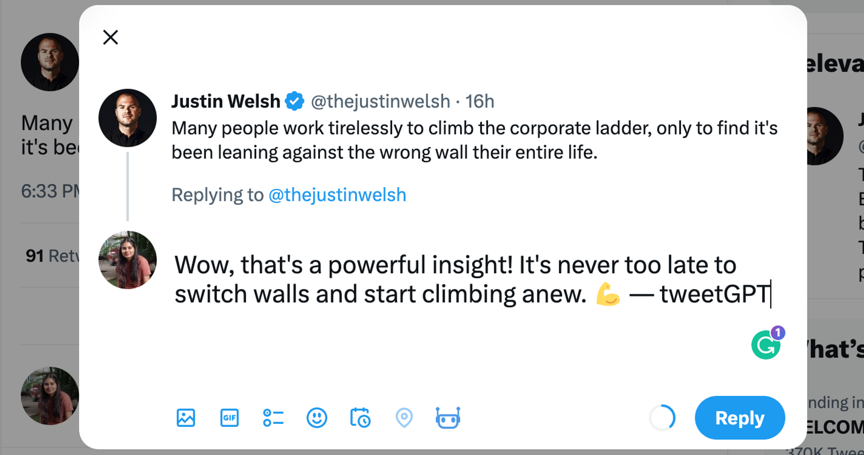Screen dimensions: 864x455
Task: Click your own profile picture beside reply
Action: coord(127,260)
